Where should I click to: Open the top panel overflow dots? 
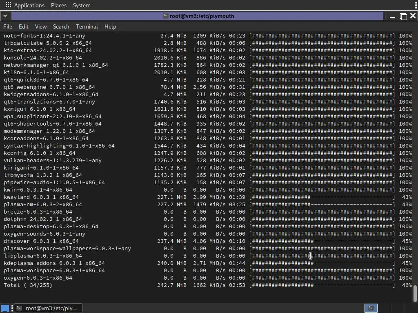pyautogui.click(x=416, y=5)
